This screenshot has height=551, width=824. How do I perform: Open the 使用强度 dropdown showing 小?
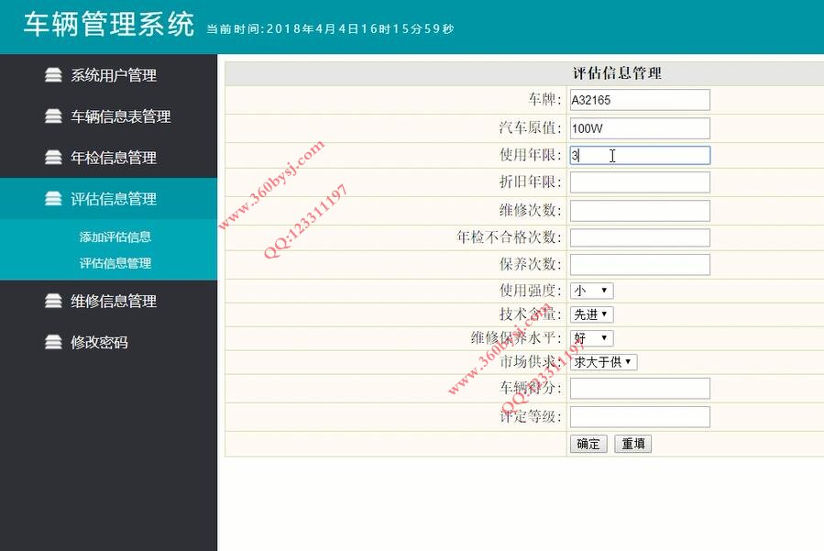pos(592,291)
